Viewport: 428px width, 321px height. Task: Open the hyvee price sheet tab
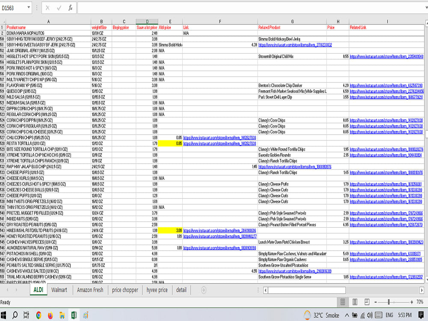[x=157, y=290]
